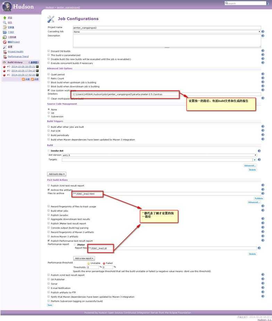Open help icon beside the search box
Viewport: 272px width, 321px height.
[268, 3]
